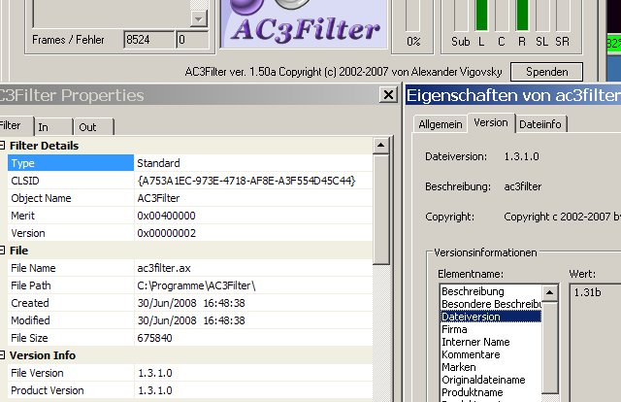This screenshot has width=621, height=402.
Task: Click the CLSID value text
Action: tap(245, 181)
